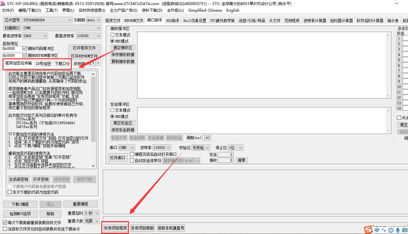Open the 下载口令 tab
Image resolution: width=408 pixels, height=234 pixels.
point(62,63)
